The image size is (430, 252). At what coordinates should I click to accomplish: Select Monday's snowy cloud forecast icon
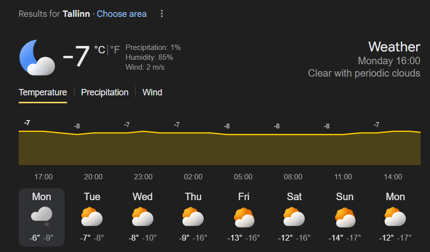41,217
